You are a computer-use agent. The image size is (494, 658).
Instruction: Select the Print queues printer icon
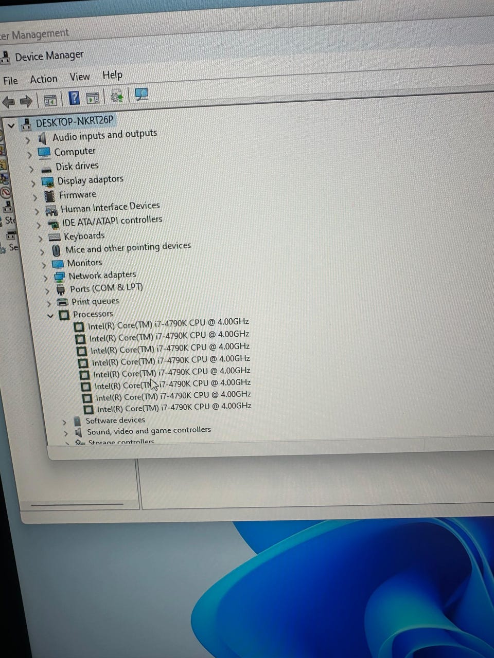click(62, 302)
